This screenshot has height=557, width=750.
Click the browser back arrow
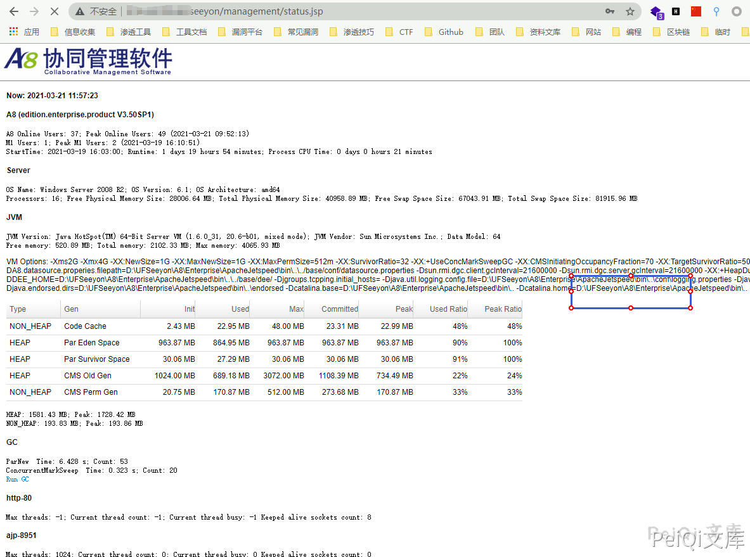click(x=14, y=11)
